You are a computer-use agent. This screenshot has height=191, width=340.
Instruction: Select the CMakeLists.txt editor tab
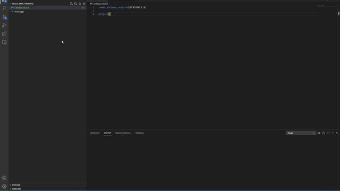(x=99, y=4)
